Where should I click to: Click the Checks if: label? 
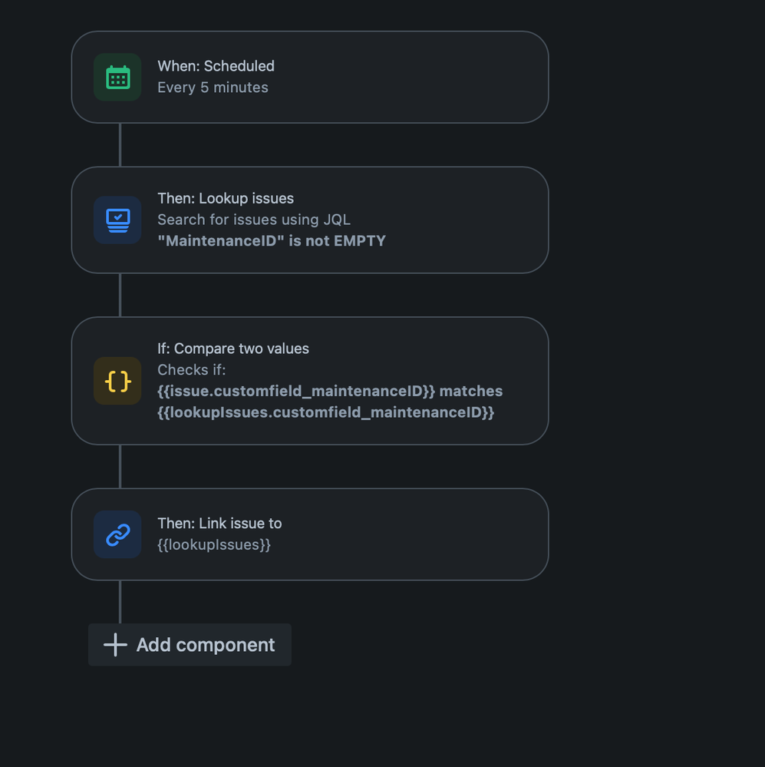tap(192, 370)
